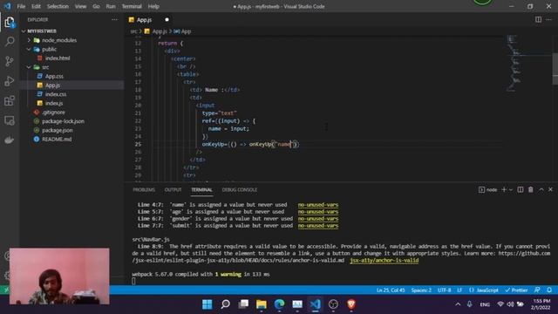
Task: Open Windows Start menu
Action: (208, 304)
